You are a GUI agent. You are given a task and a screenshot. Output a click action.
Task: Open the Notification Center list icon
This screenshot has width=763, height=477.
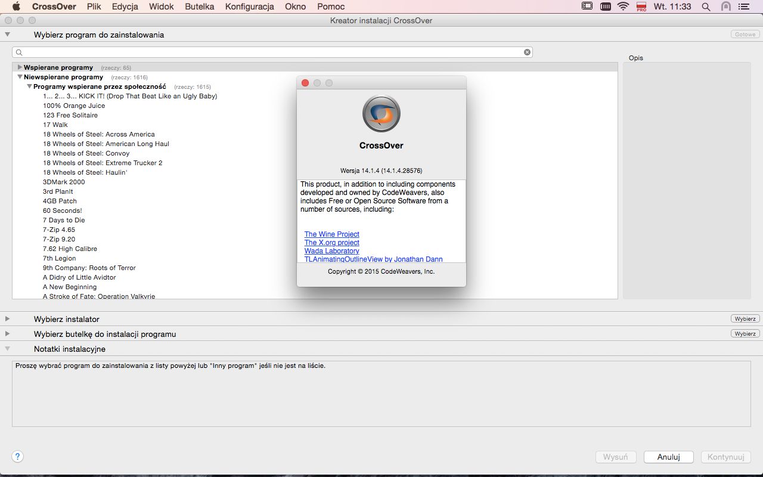click(x=743, y=7)
